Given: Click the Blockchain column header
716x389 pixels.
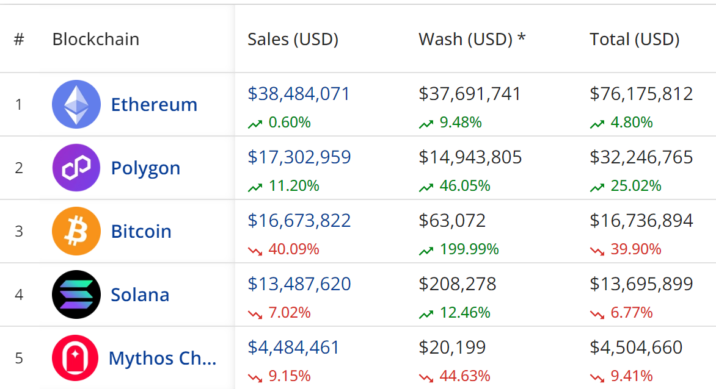Looking at the screenshot, I should tap(95, 40).
